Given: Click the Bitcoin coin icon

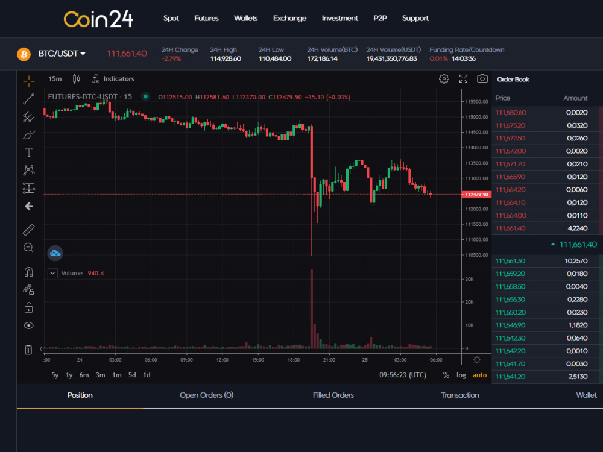Looking at the screenshot, I should (24, 54).
